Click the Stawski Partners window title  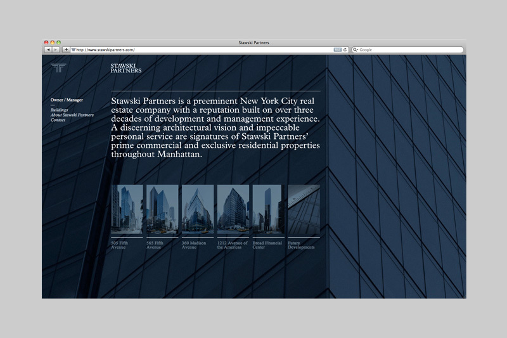click(254, 42)
